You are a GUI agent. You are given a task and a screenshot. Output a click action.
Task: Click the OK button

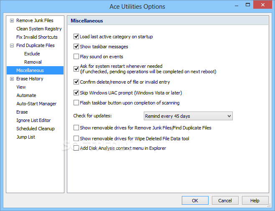(195, 200)
